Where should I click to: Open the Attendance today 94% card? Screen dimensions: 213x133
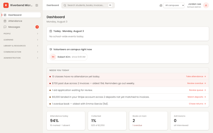click(66, 121)
